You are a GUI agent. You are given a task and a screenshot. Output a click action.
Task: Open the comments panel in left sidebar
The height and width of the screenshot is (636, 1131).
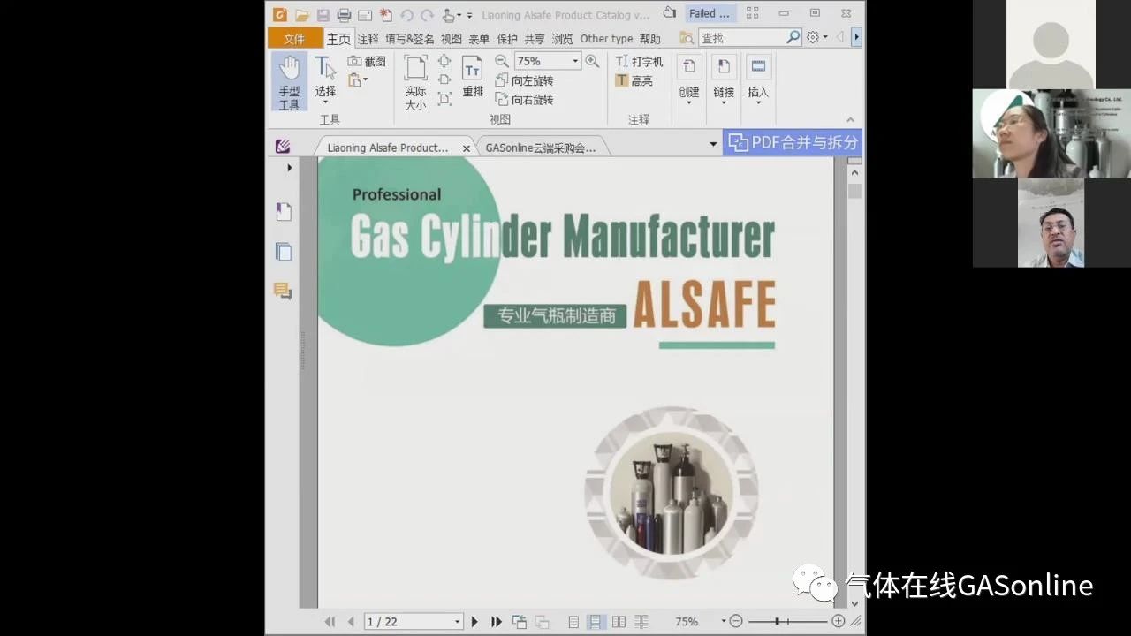pyautogui.click(x=284, y=291)
